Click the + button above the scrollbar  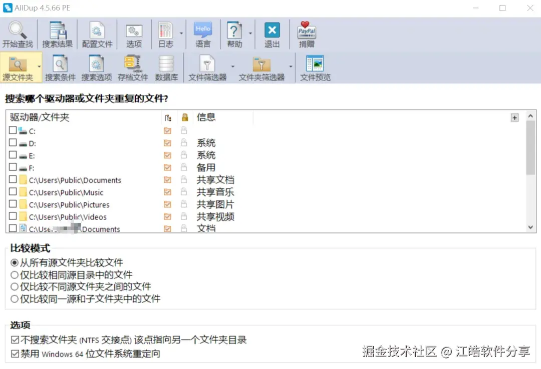tap(515, 117)
